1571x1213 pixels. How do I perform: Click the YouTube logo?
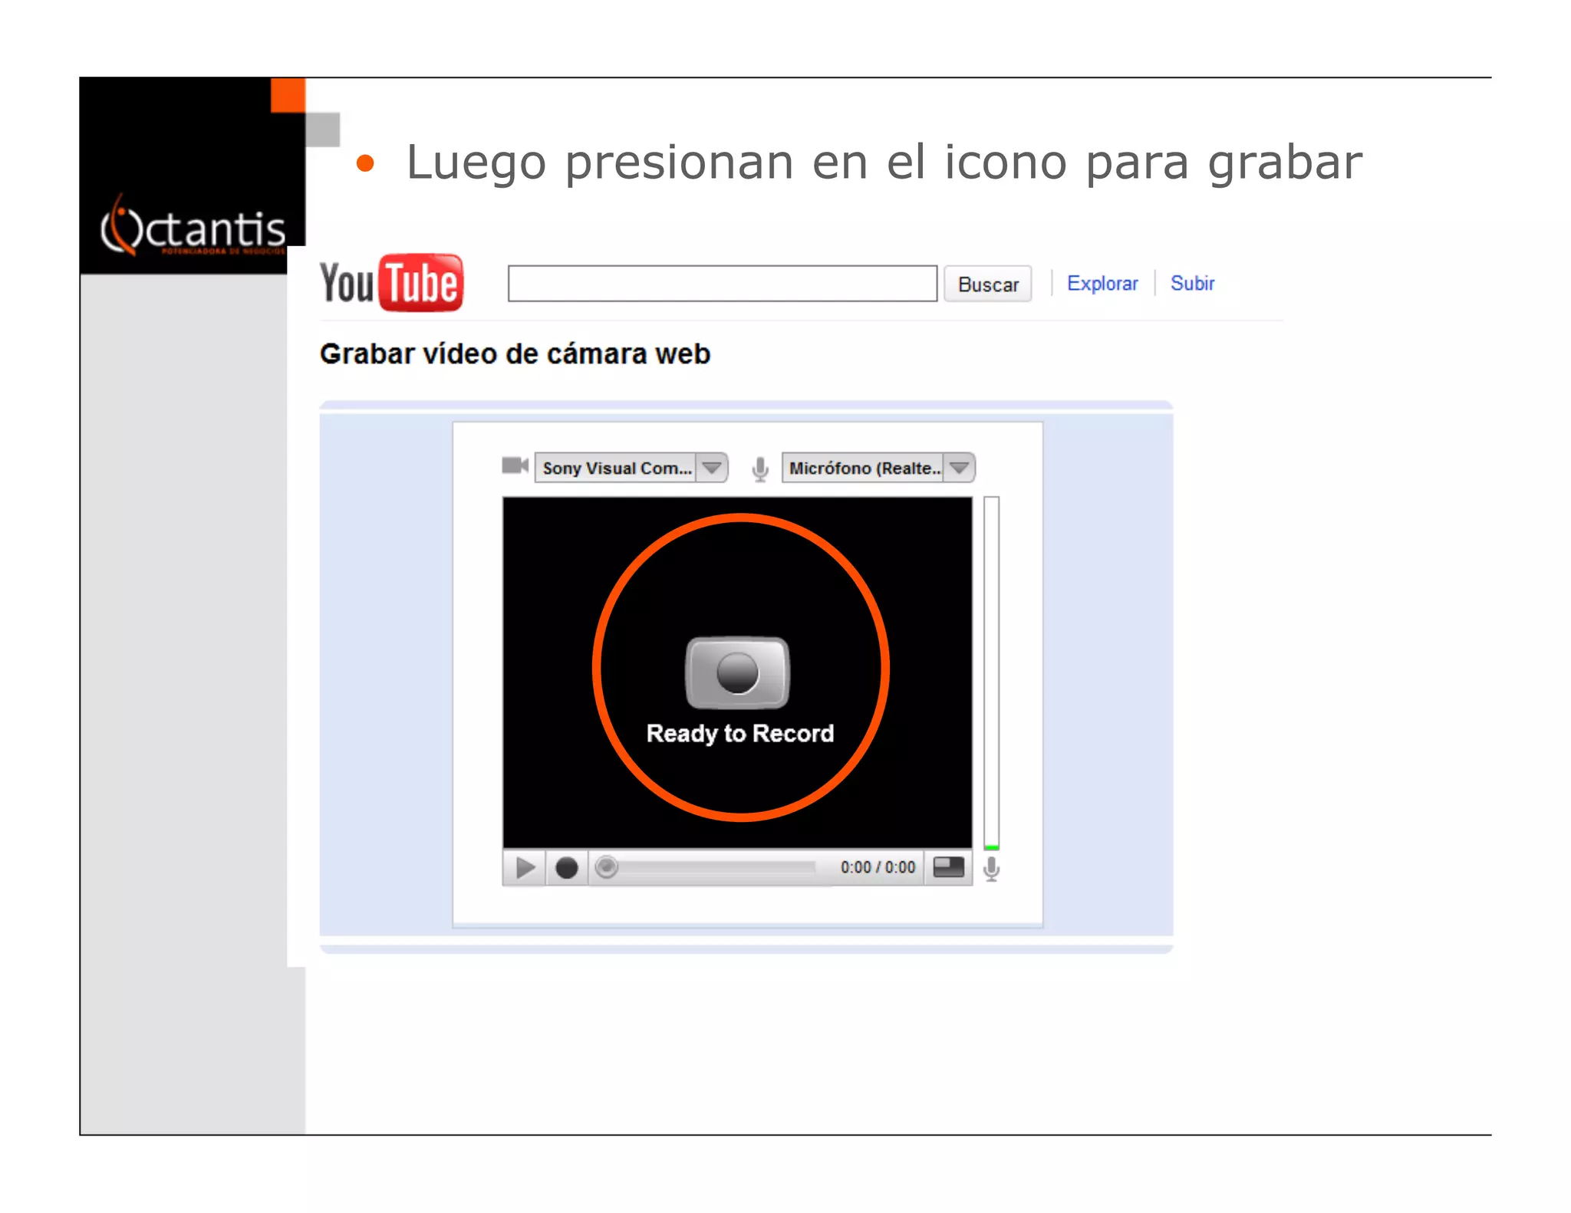click(x=391, y=283)
